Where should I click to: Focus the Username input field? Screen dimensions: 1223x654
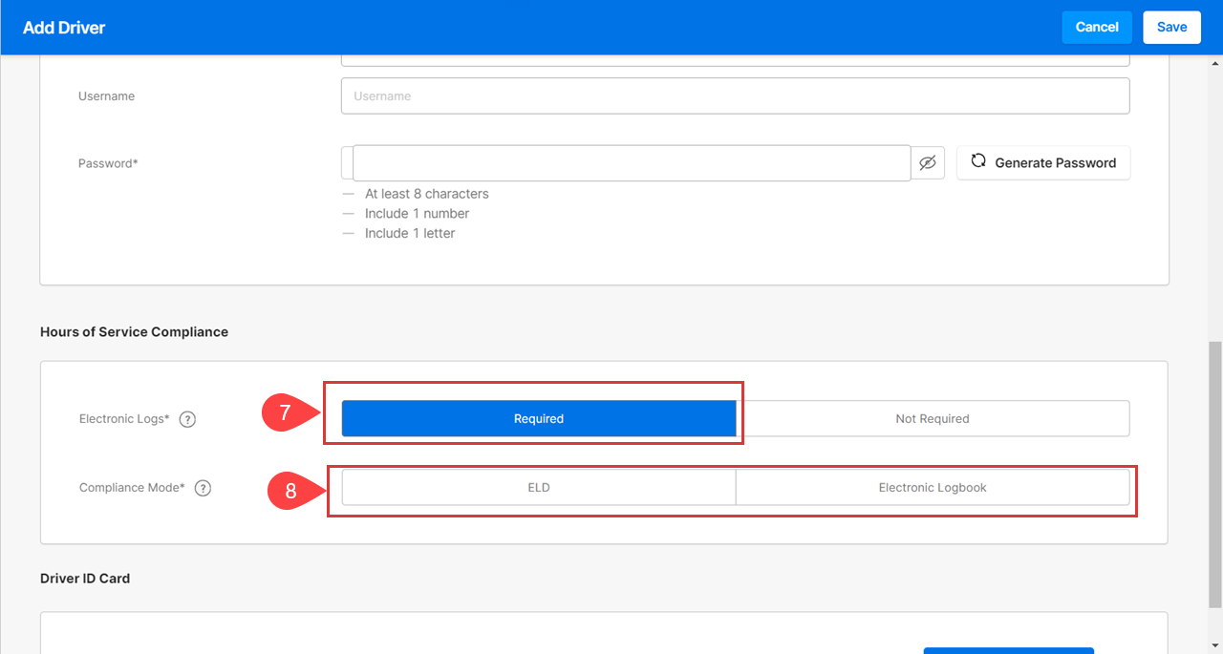click(x=735, y=95)
